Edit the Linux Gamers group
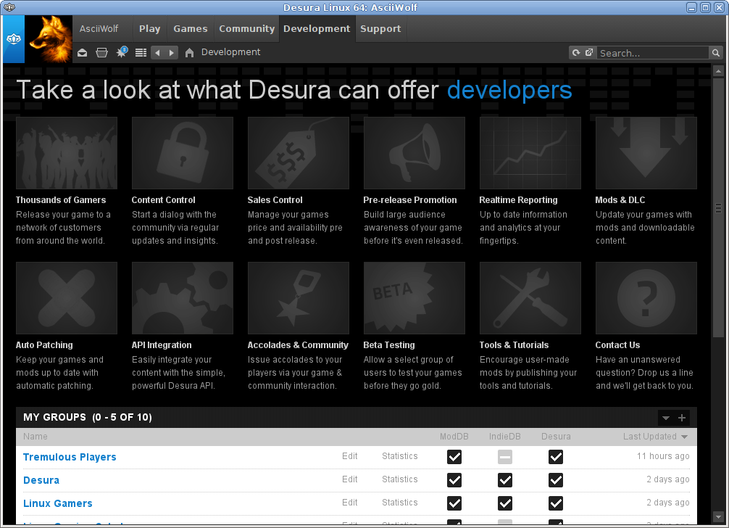729x528 pixels. 349,503
